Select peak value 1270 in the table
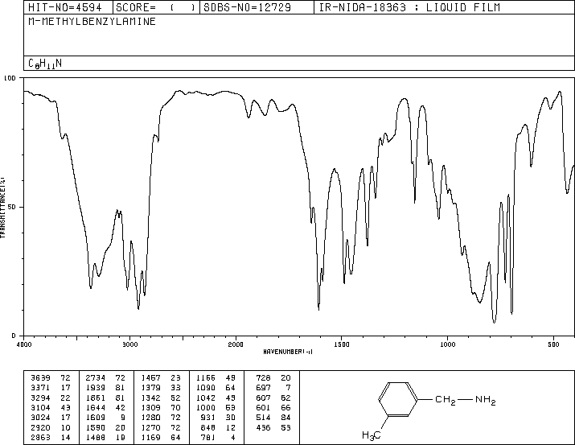The image size is (575, 445). tap(150, 428)
